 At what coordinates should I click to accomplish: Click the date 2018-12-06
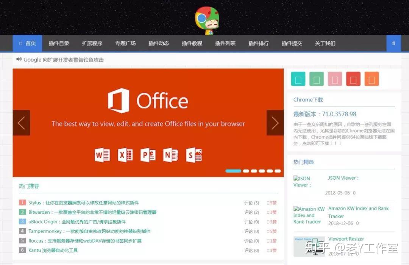(x=340, y=223)
